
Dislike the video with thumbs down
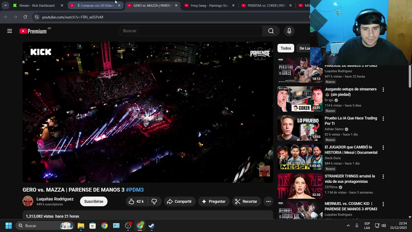154,201
